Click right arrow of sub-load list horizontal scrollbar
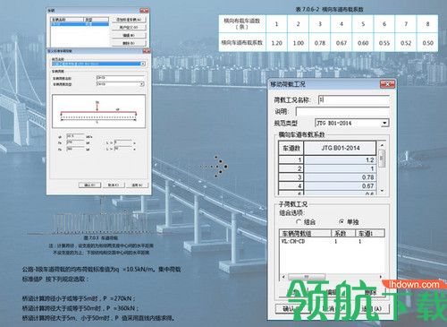447x327 pixels. (x=381, y=277)
